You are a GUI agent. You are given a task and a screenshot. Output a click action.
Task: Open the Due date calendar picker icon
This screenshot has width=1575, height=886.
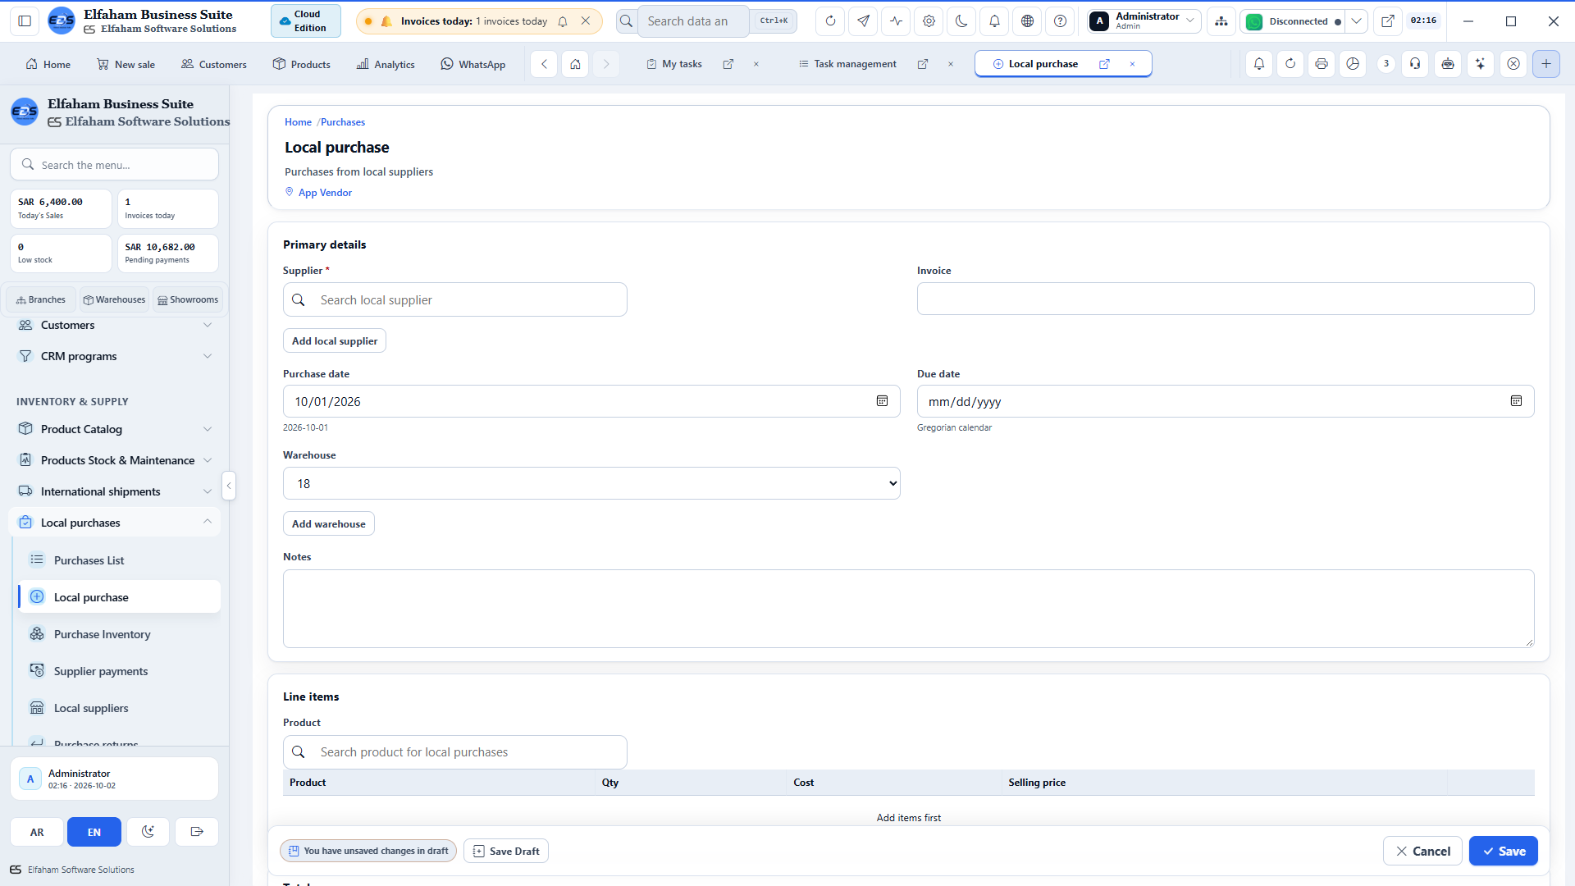(1516, 401)
